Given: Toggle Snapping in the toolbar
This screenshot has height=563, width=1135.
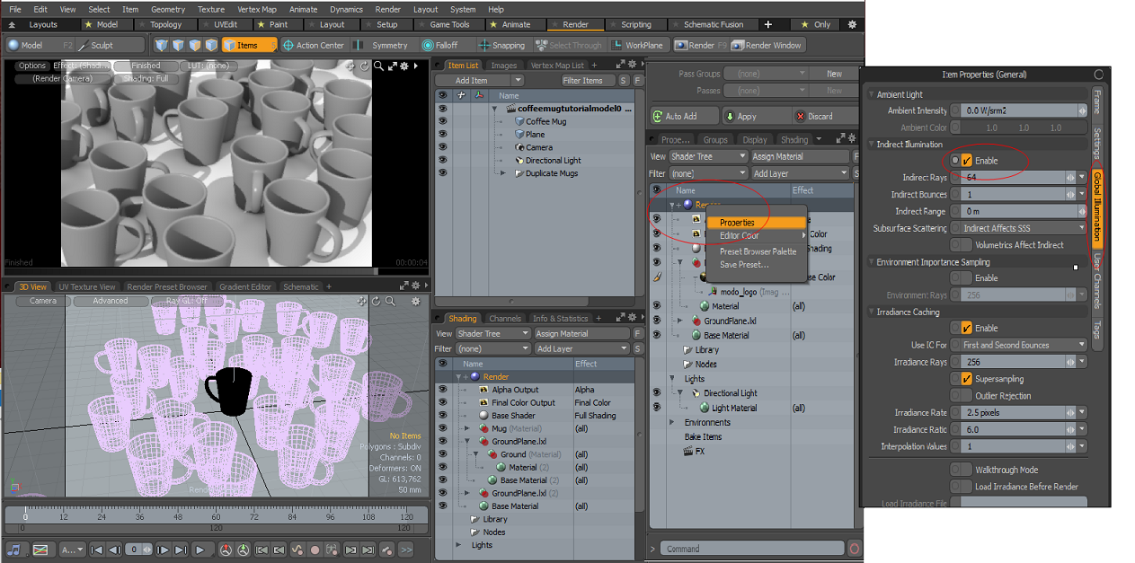Looking at the screenshot, I should 501,45.
